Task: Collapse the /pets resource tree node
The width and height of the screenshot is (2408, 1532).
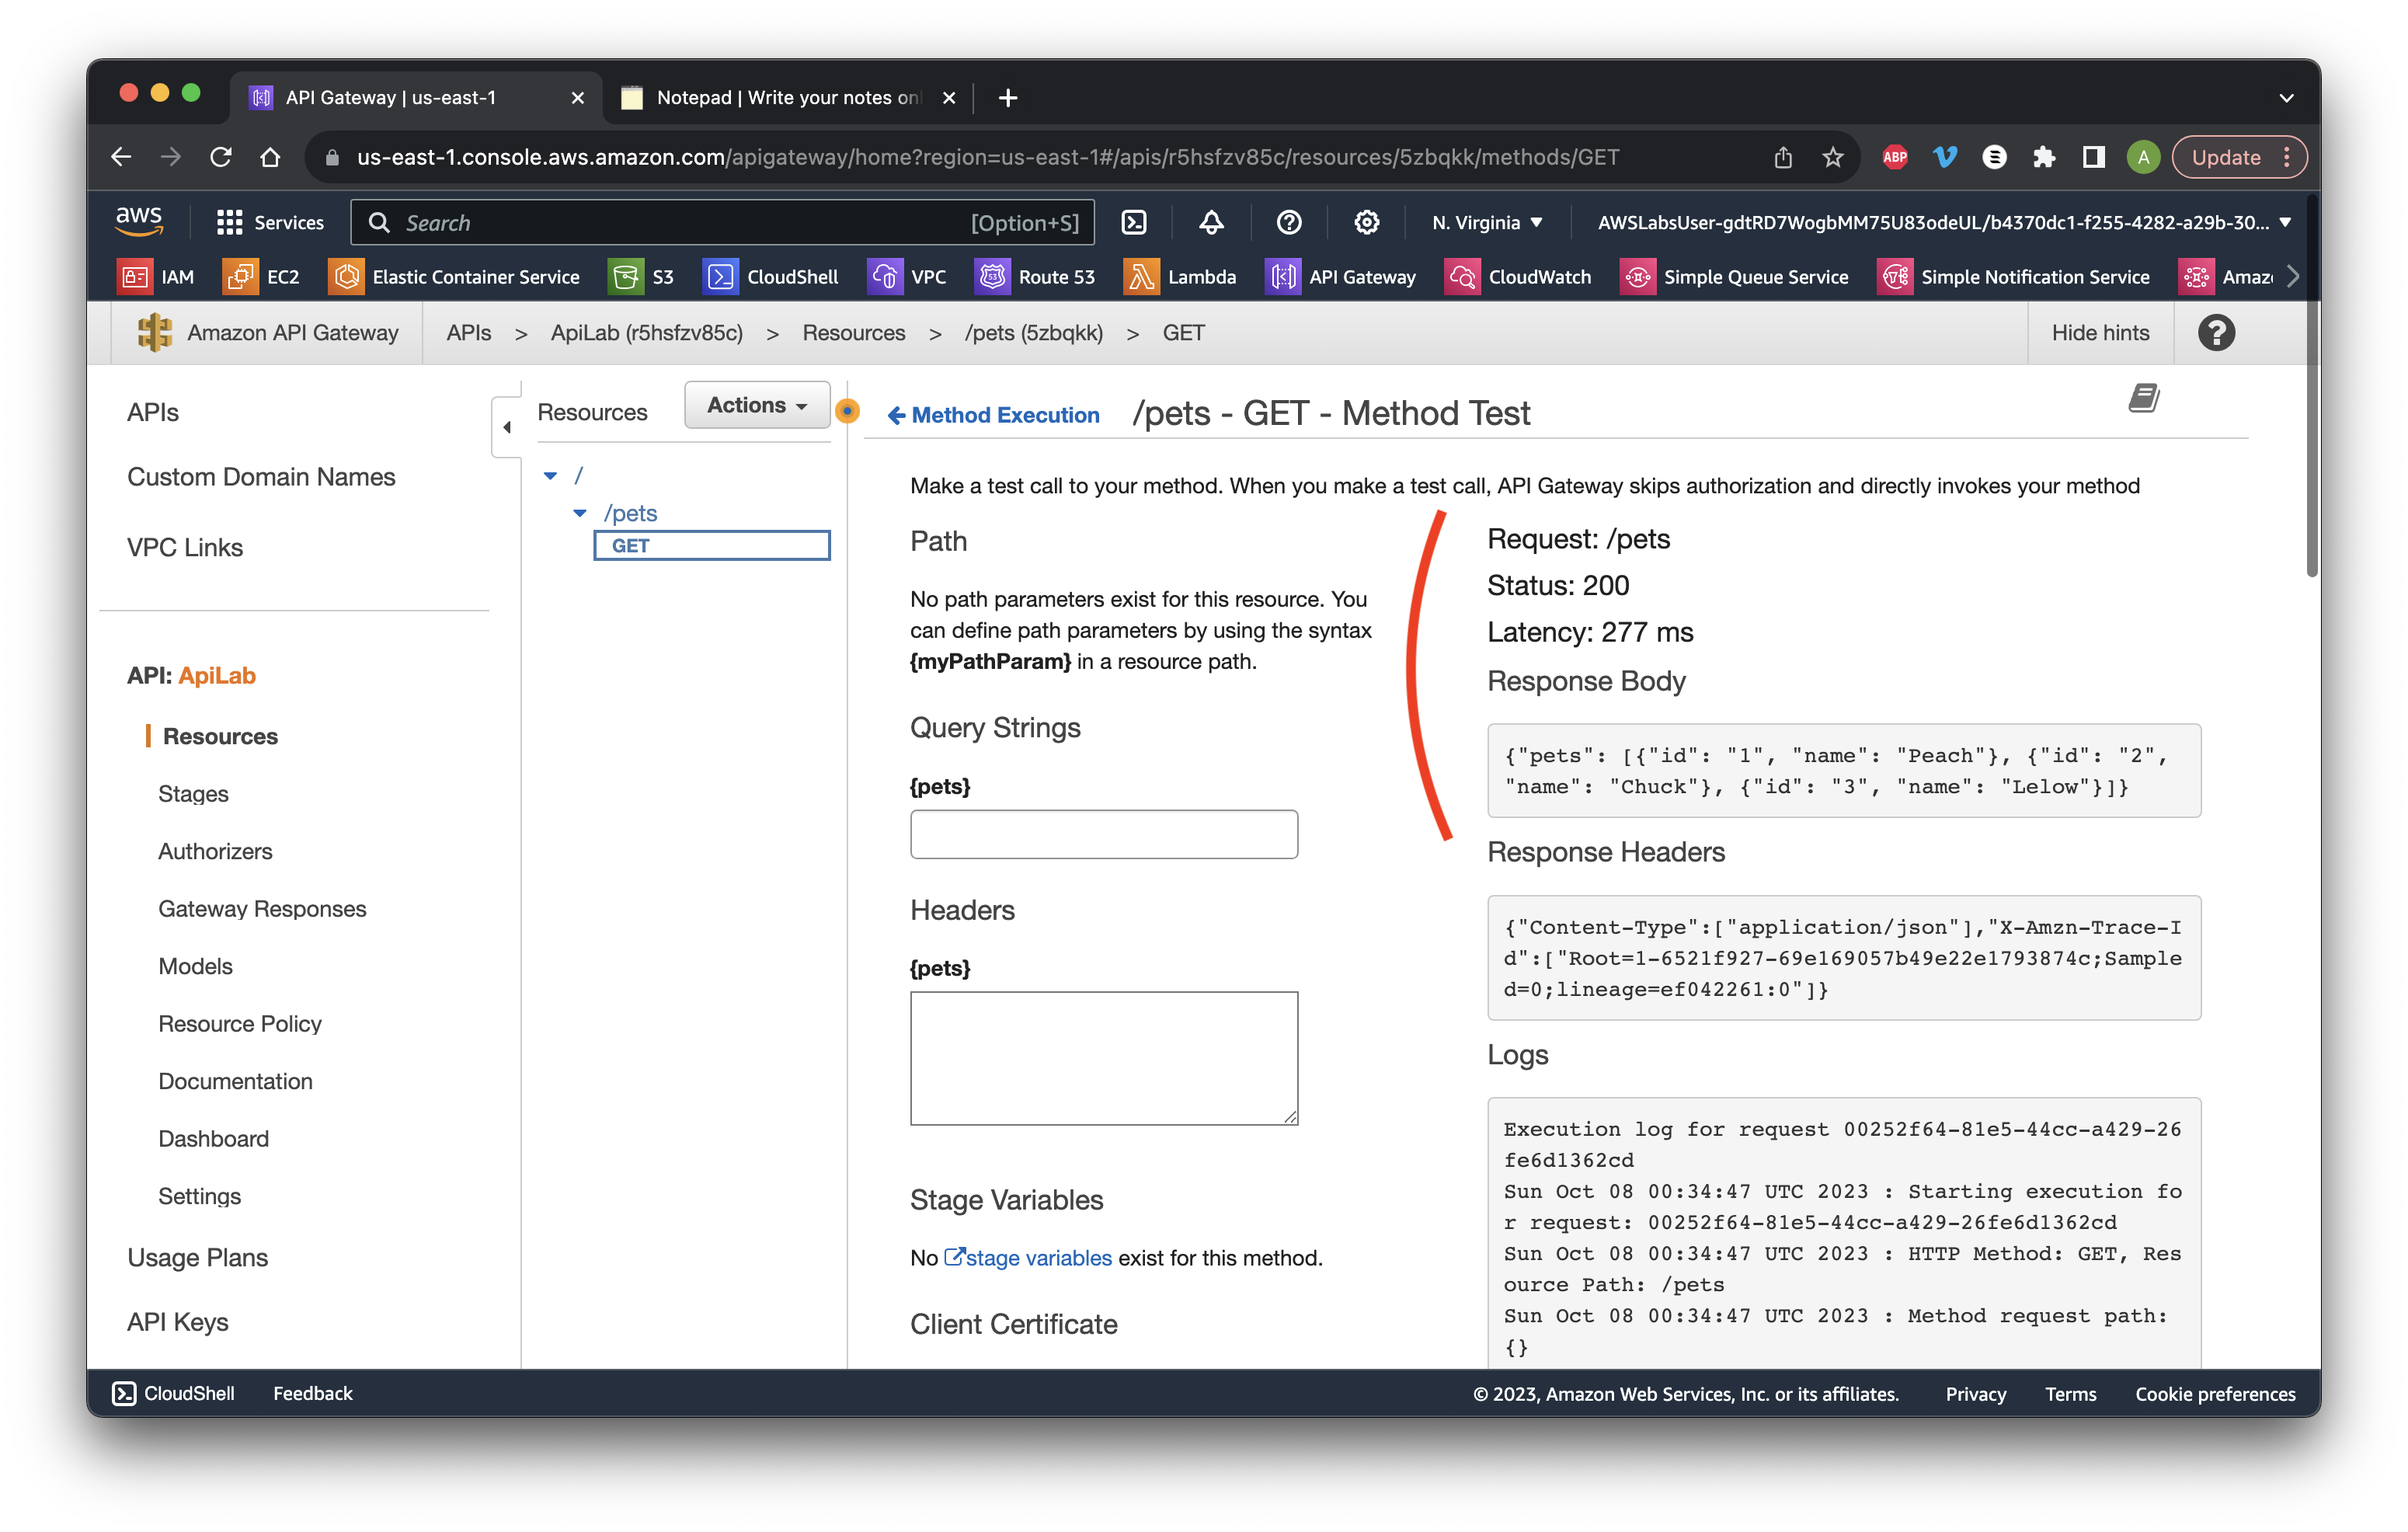Action: (x=580, y=513)
